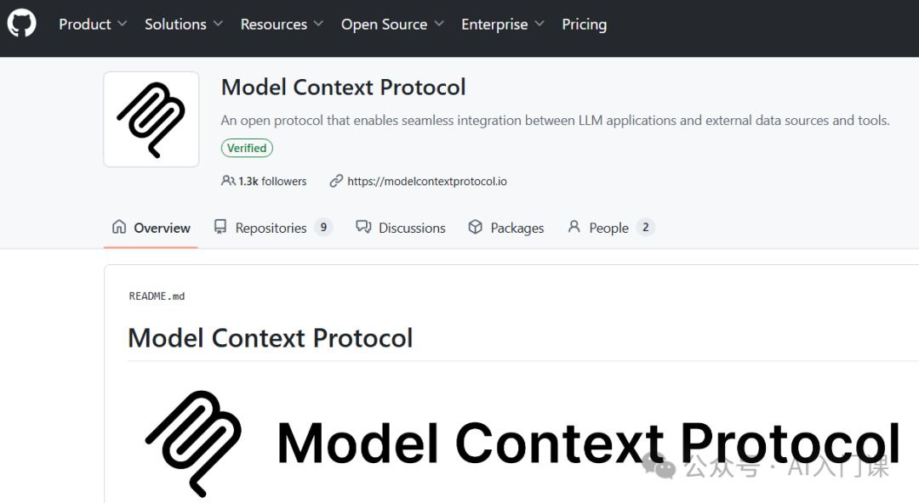
Task: Click the People person icon
Action: pos(574,227)
